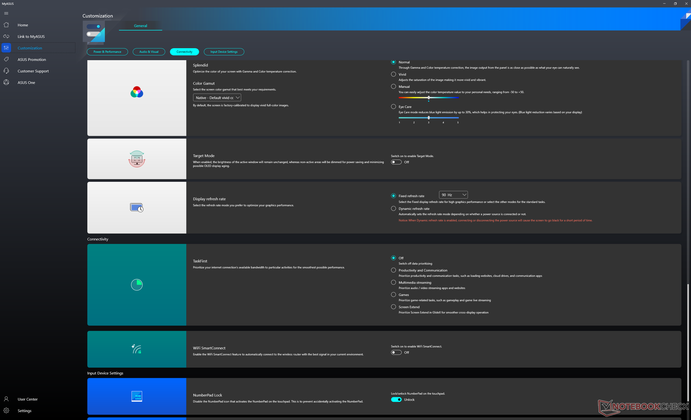The image size is (691, 420).
Task: Click the ASUS One icon
Action: [x=6, y=82]
